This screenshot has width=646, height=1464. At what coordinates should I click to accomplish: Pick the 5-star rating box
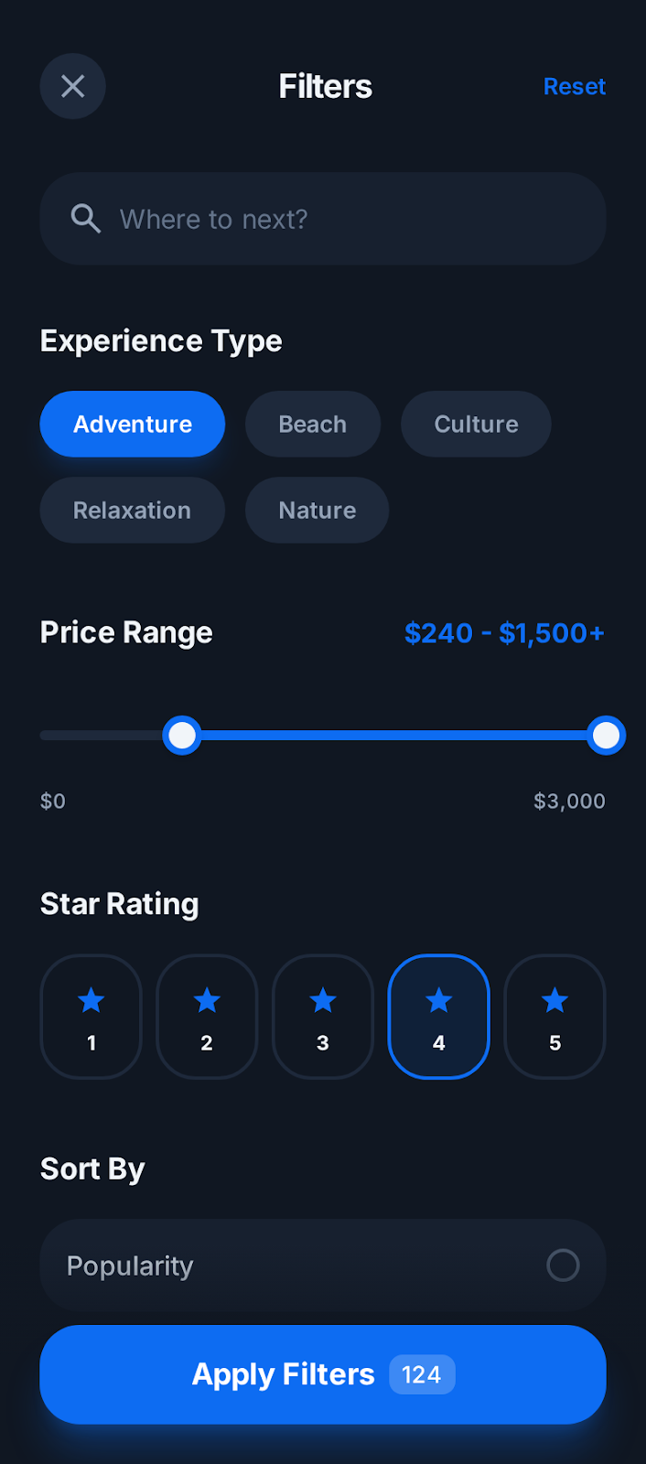point(554,1017)
